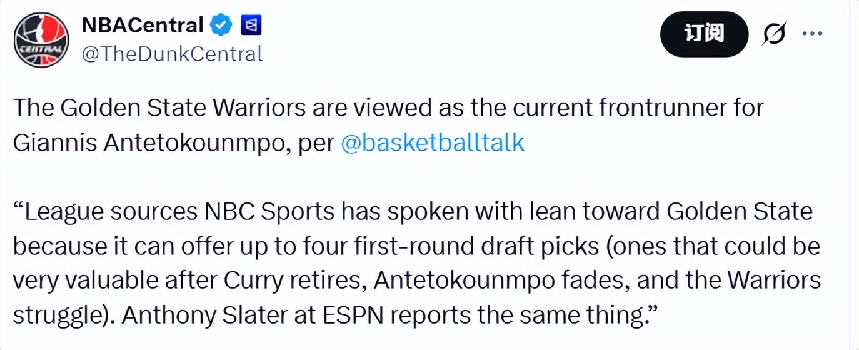Open the @TheDunkCentral handle
859x350 pixels.
click(x=173, y=54)
